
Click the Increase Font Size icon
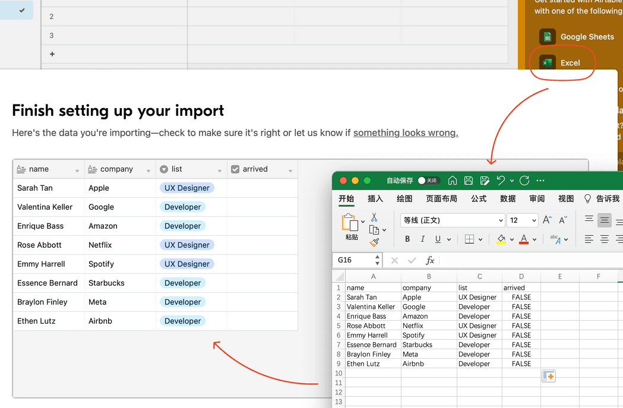click(x=546, y=220)
